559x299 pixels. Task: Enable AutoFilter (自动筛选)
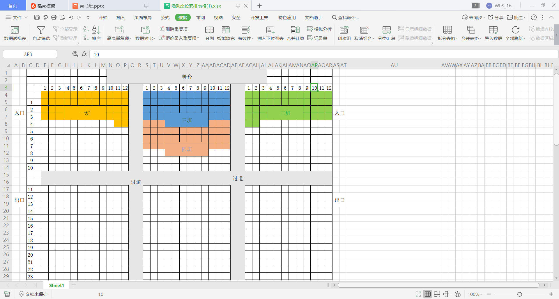[x=41, y=33]
